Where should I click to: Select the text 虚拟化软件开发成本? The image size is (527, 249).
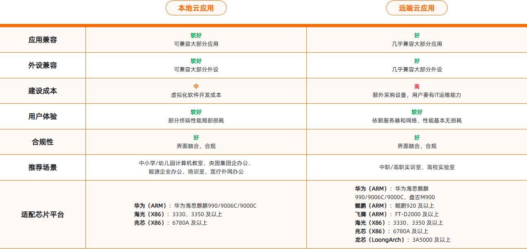pos(196,95)
